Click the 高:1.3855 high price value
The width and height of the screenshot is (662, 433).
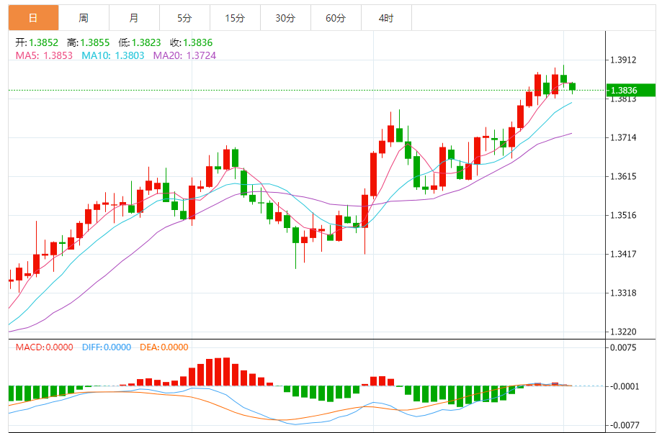88,42
